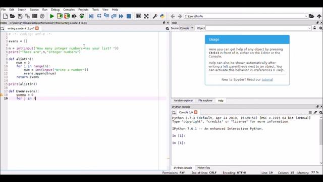Open the Search menu
The height and width of the screenshot is (182, 323).
point(22,10)
